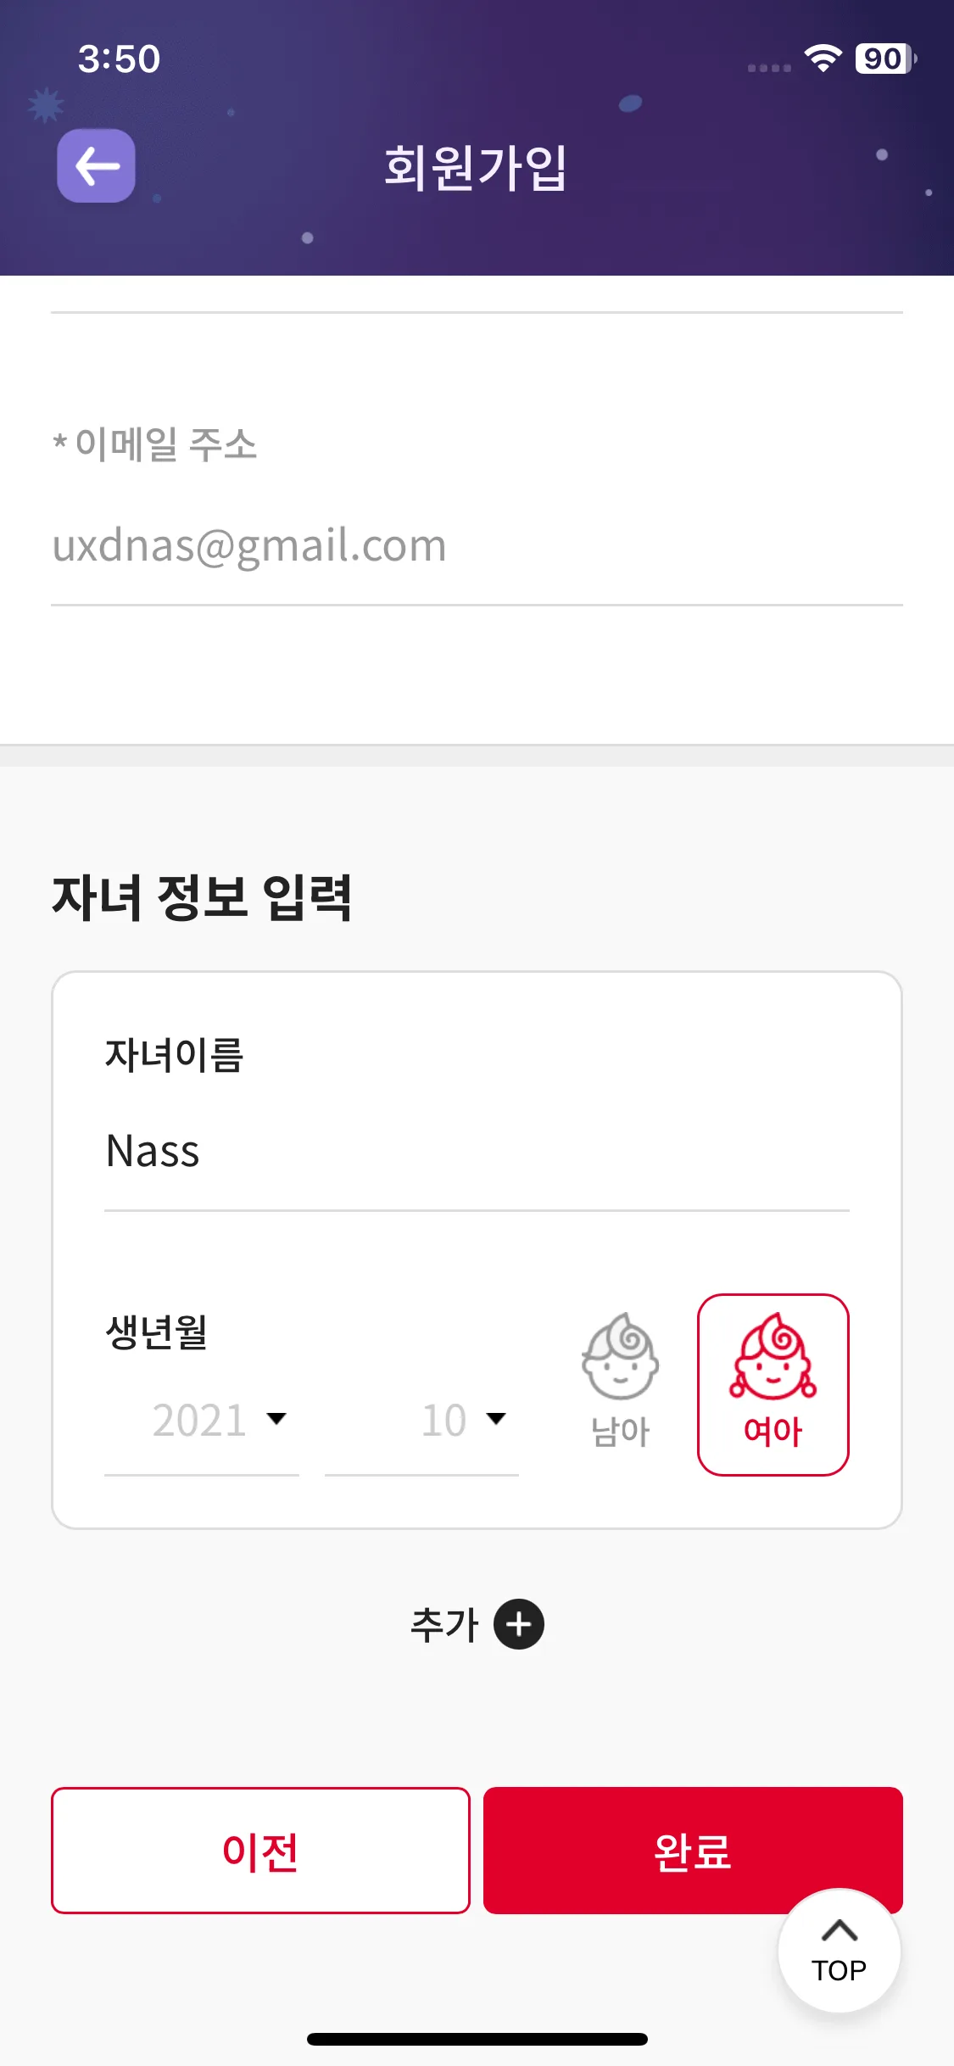Click the month dropdown arrow

(496, 1419)
